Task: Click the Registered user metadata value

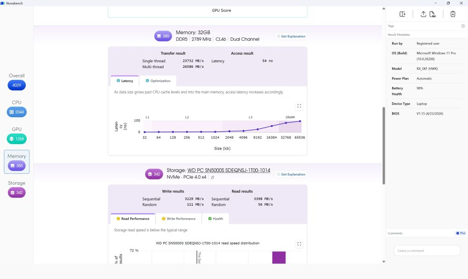Action: point(428,43)
